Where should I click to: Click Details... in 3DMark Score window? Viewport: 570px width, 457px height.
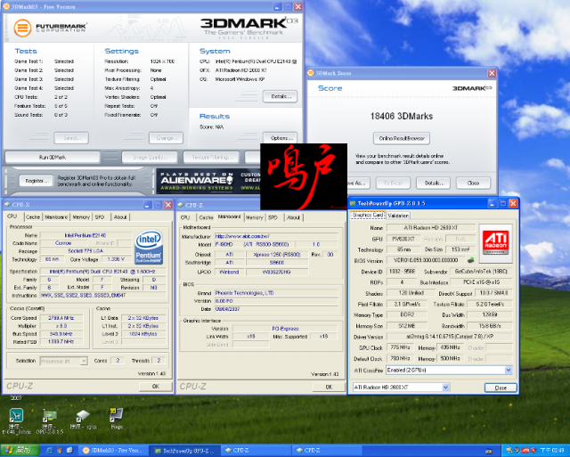coord(434,183)
